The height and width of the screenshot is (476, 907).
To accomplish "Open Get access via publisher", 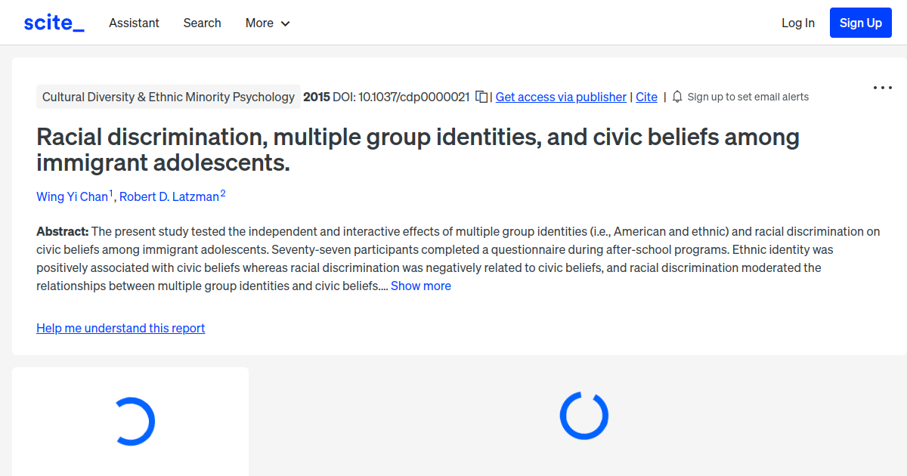I will (560, 97).
